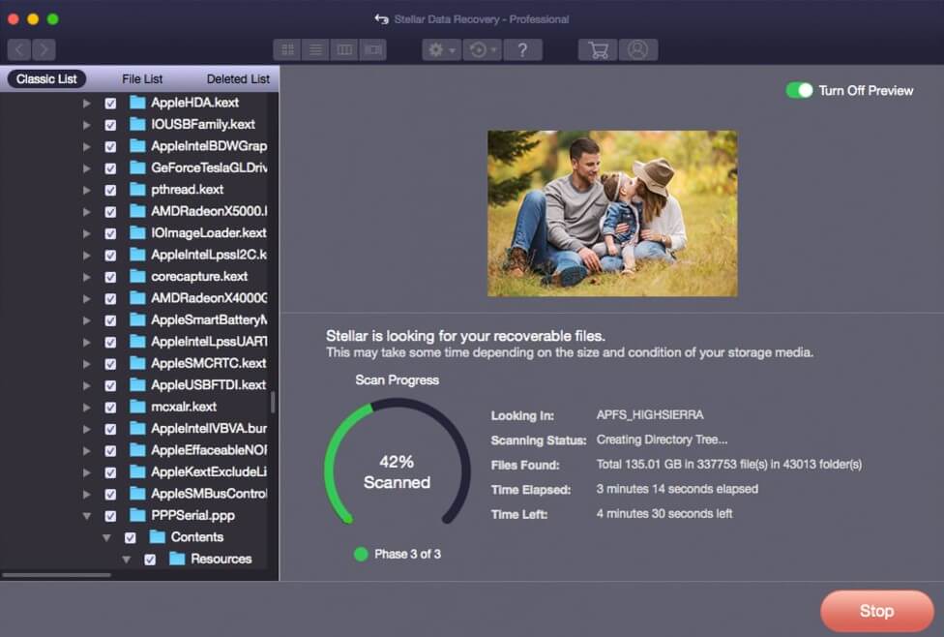Click the PPPSerial.ppp folder icon

click(x=138, y=515)
